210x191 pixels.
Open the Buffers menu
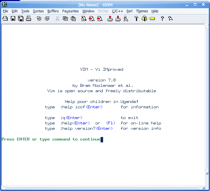(53, 11)
